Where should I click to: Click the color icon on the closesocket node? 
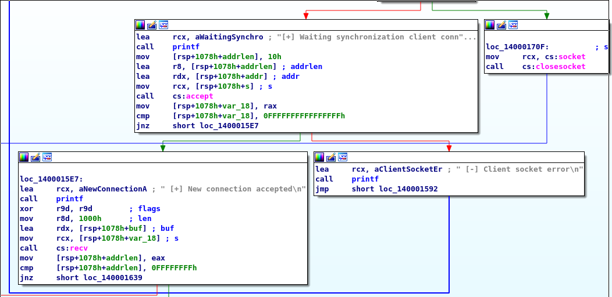[490, 25]
